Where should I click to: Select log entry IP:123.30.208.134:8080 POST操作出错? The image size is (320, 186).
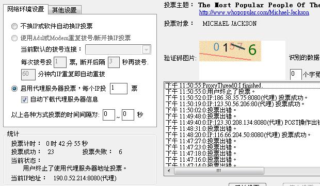point(242,123)
